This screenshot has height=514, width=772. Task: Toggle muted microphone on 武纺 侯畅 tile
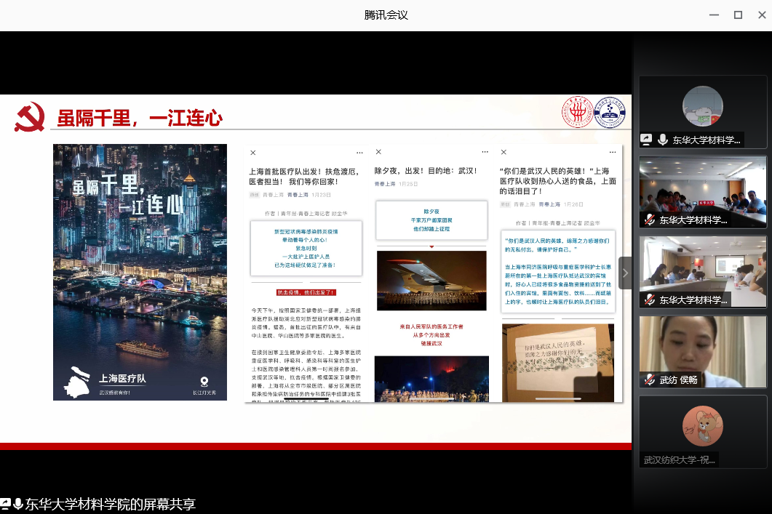click(649, 380)
